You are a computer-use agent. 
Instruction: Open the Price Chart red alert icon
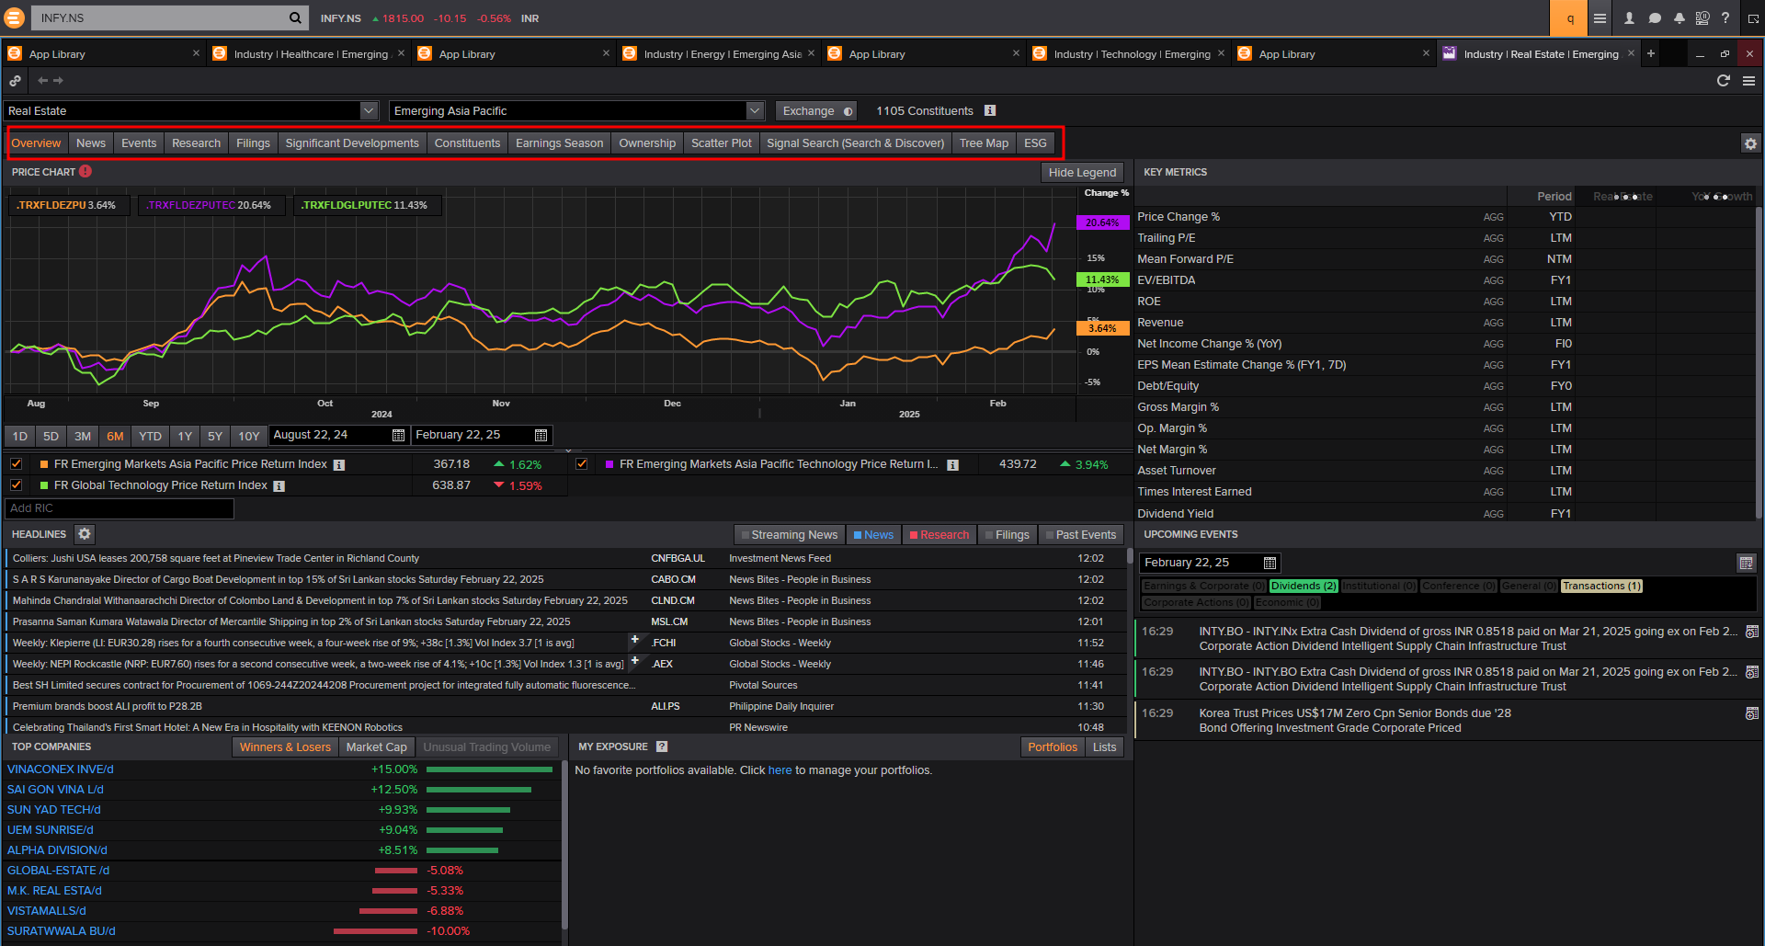tap(85, 172)
